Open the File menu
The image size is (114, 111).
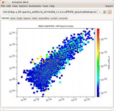(x=3, y=6)
